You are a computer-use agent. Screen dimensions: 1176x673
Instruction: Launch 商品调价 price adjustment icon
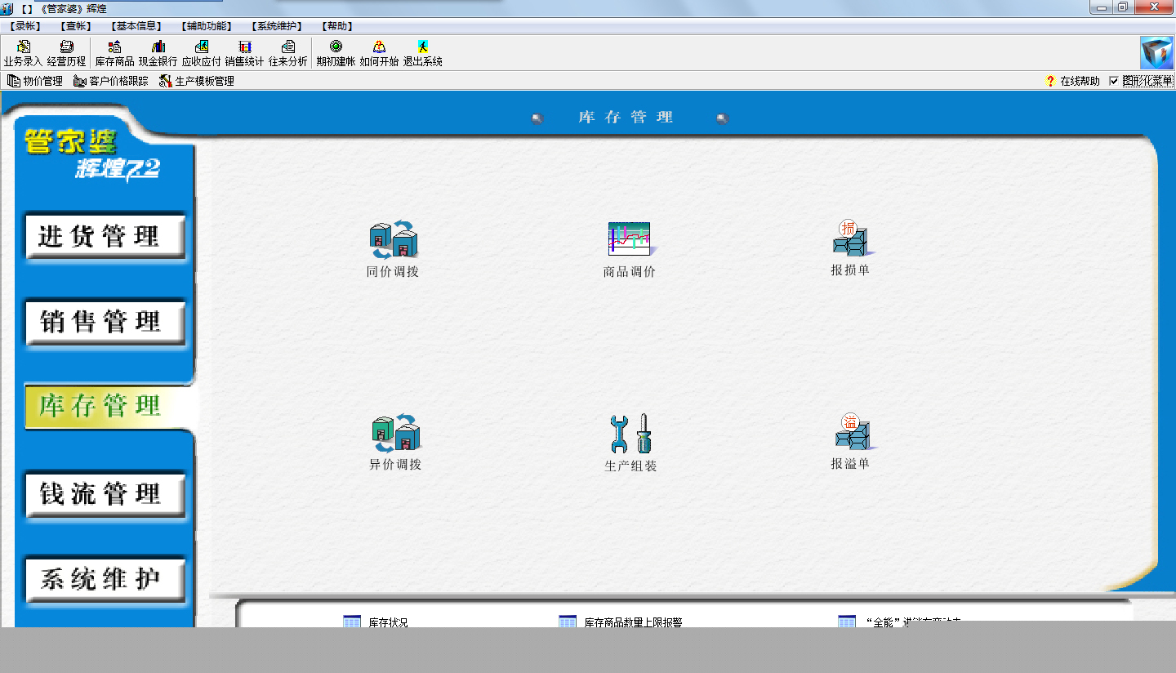point(629,249)
